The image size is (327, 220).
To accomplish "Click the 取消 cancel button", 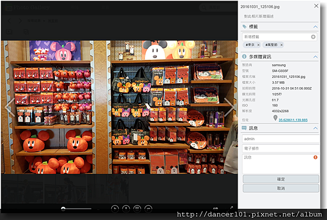I will [x=281, y=188].
